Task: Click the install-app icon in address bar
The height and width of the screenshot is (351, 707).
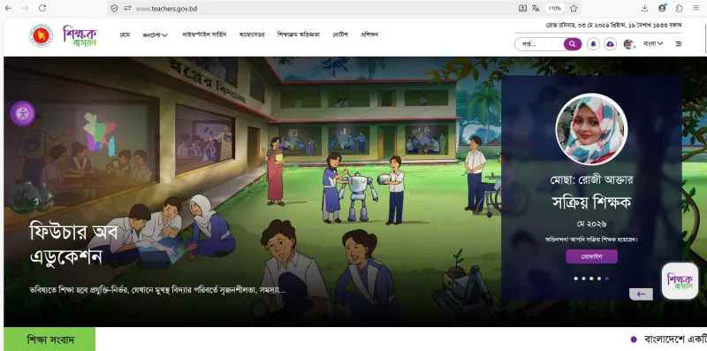Action: coord(522,8)
